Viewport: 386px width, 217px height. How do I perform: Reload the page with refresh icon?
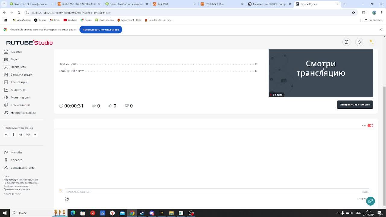click(x=19, y=13)
